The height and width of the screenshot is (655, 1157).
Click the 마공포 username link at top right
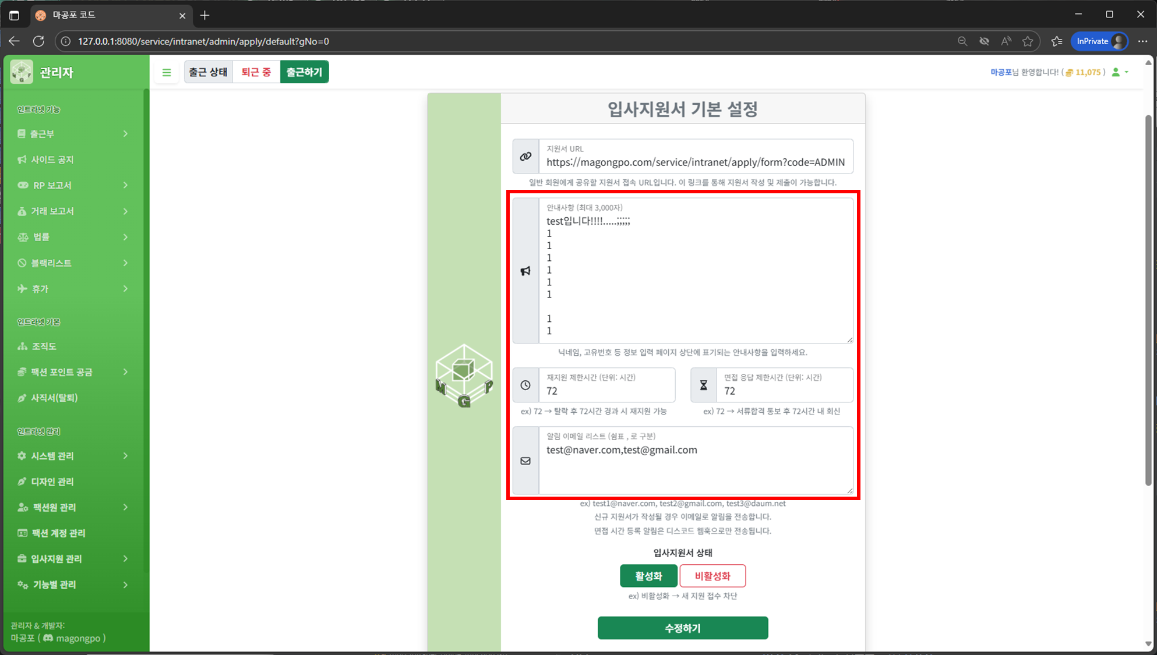click(x=1001, y=72)
